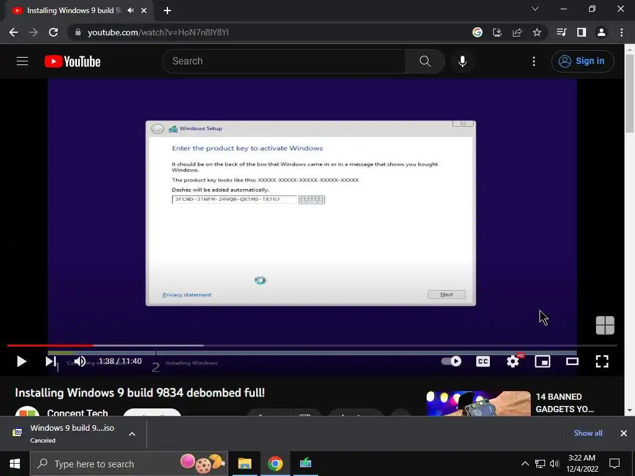Click the browser back arrow
Screen dimensions: 635x476
click(x=14, y=32)
